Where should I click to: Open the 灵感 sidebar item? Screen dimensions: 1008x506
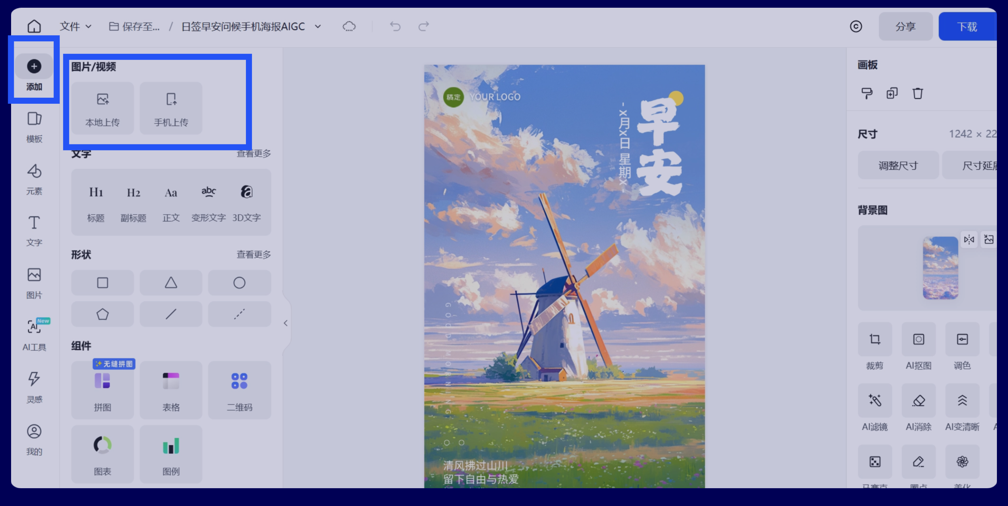[x=34, y=387]
